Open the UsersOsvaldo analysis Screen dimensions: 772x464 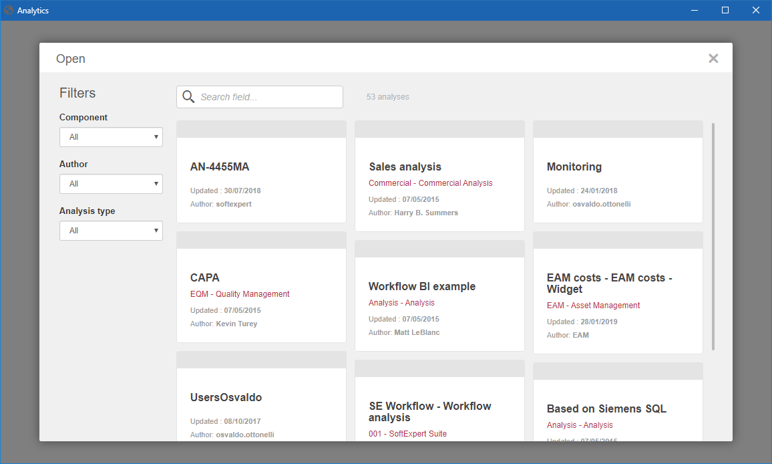coord(261,396)
